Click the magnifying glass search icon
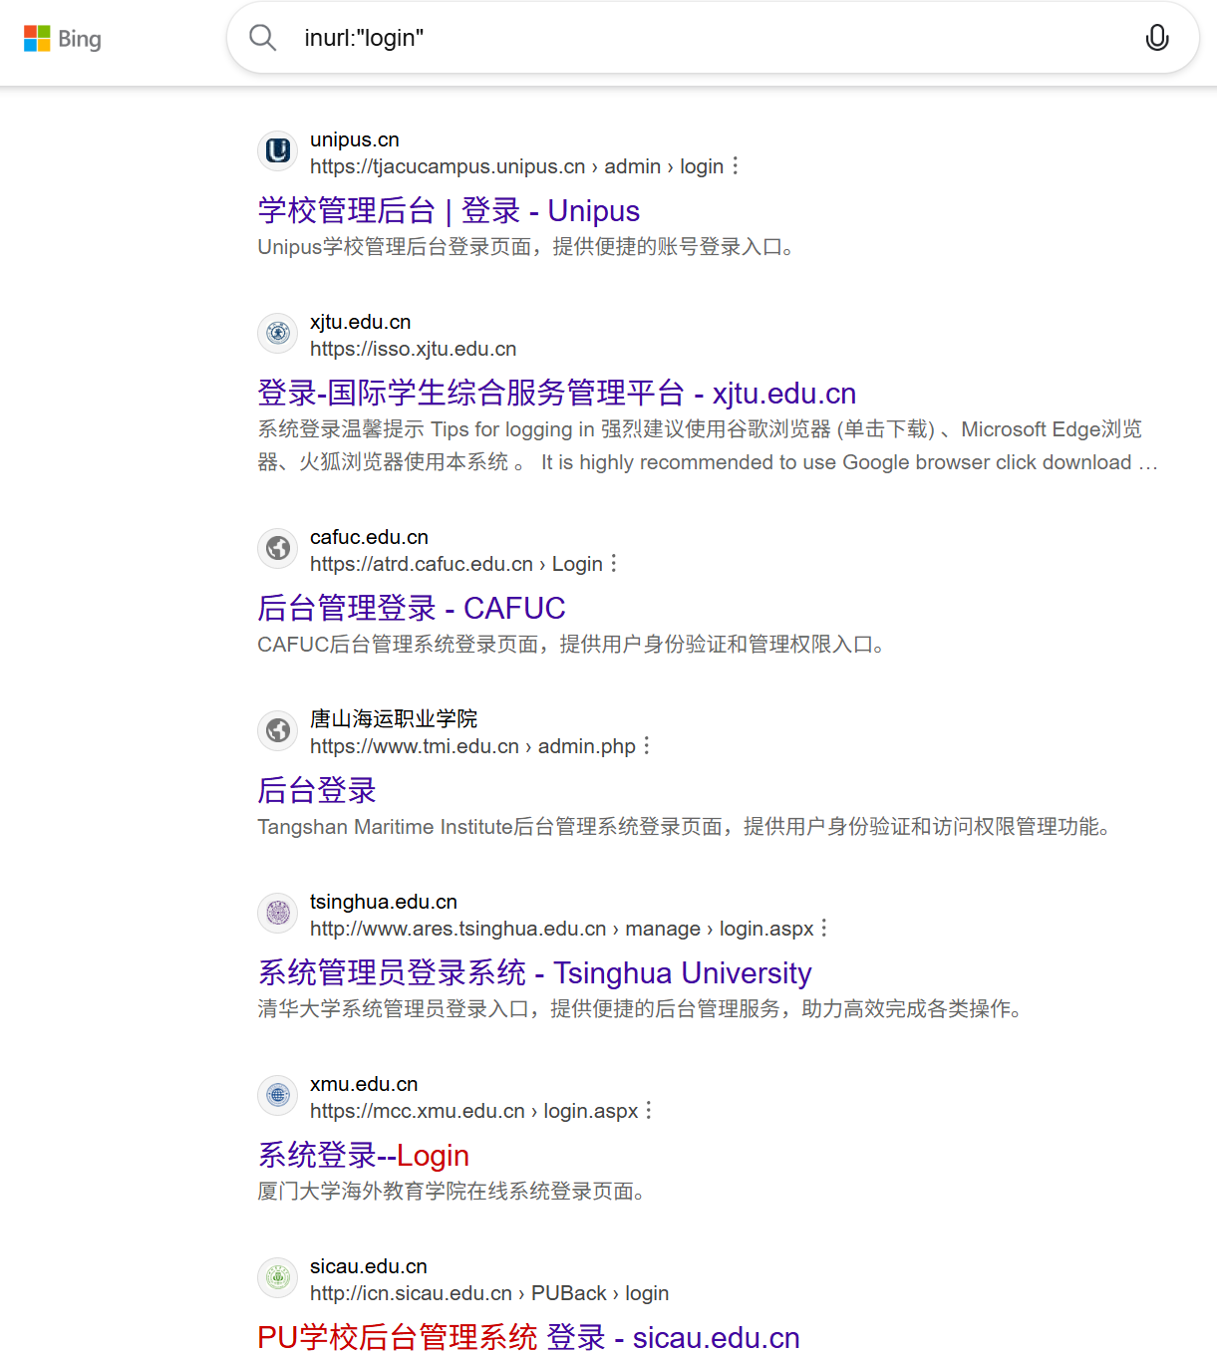This screenshot has height=1352, width=1217. [x=262, y=38]
